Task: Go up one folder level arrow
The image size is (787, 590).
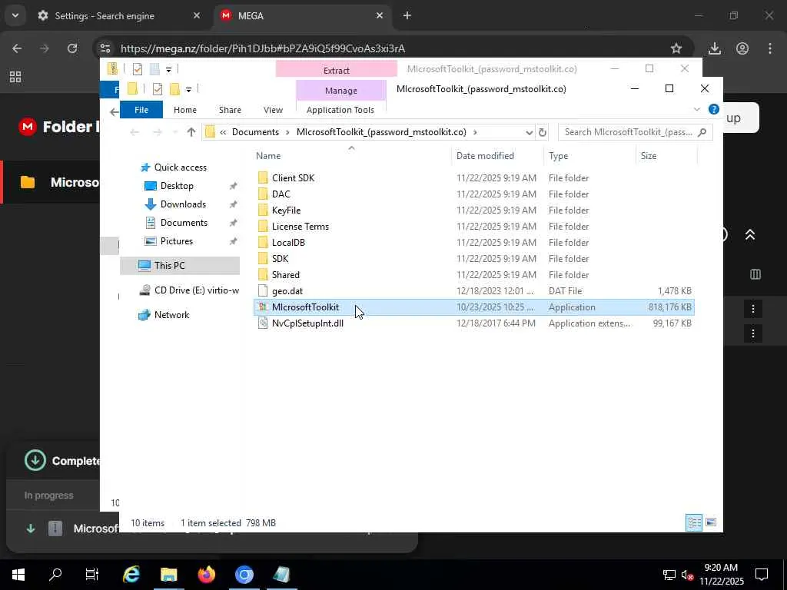Action: [191, 132]
